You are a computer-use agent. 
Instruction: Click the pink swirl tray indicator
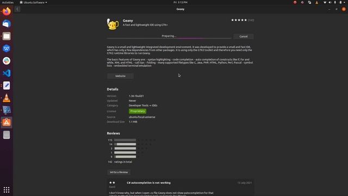(302, 2)
